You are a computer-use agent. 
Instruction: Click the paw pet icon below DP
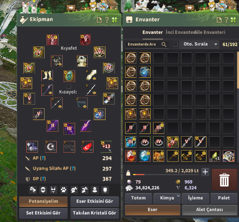63,190
